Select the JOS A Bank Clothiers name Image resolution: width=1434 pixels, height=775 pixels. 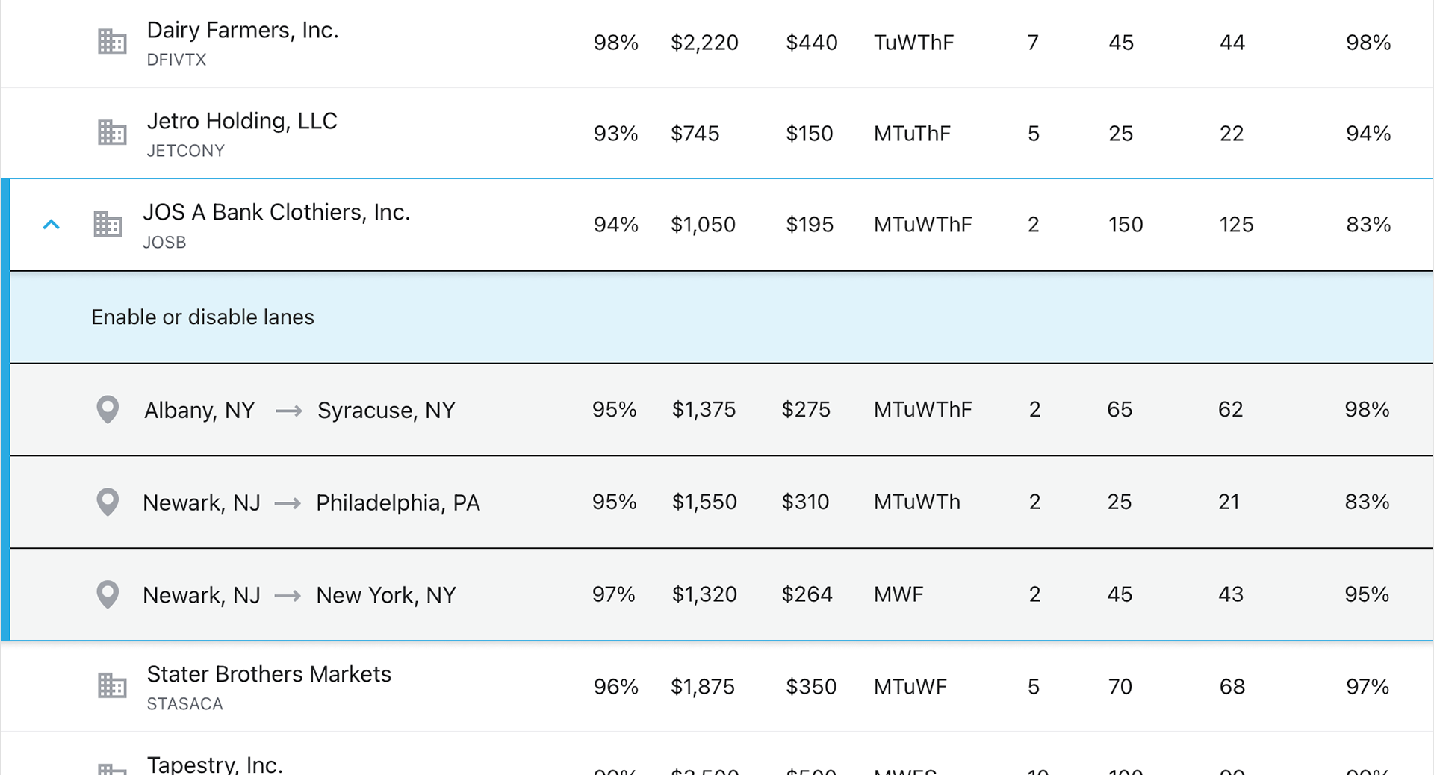coord(276,212)
